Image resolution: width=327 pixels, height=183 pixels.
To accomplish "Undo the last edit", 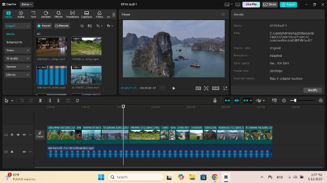I will (21, 101).
